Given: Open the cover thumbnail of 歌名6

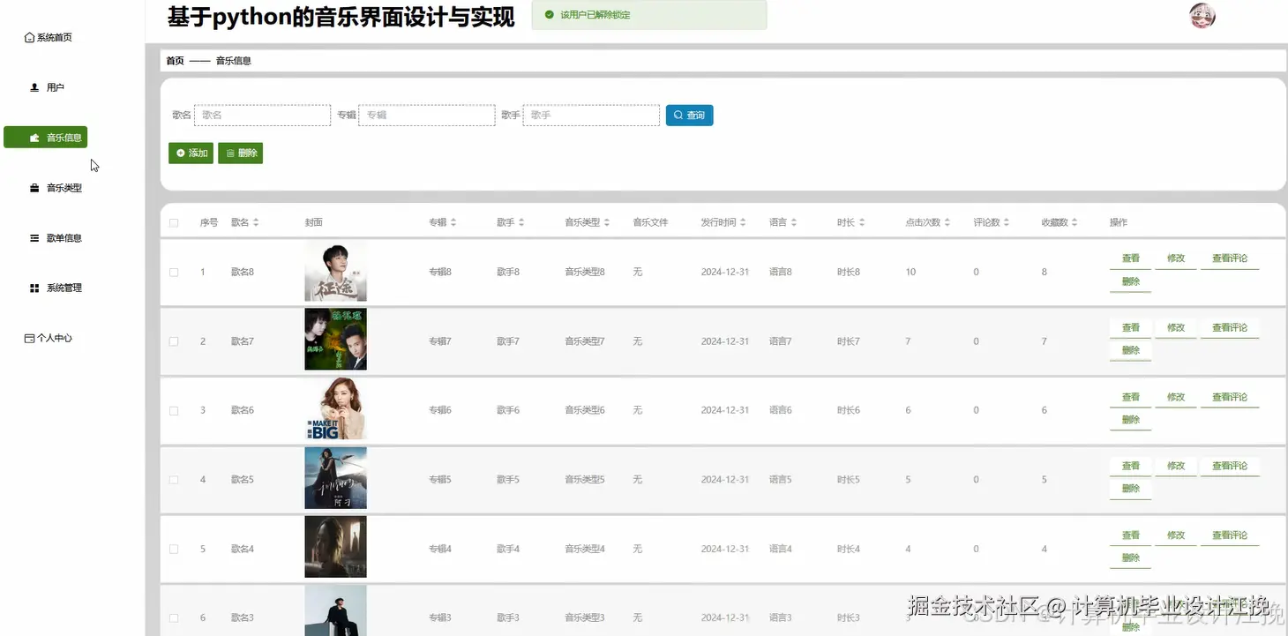Looking at the screenshot, I should tap(335, 409).
